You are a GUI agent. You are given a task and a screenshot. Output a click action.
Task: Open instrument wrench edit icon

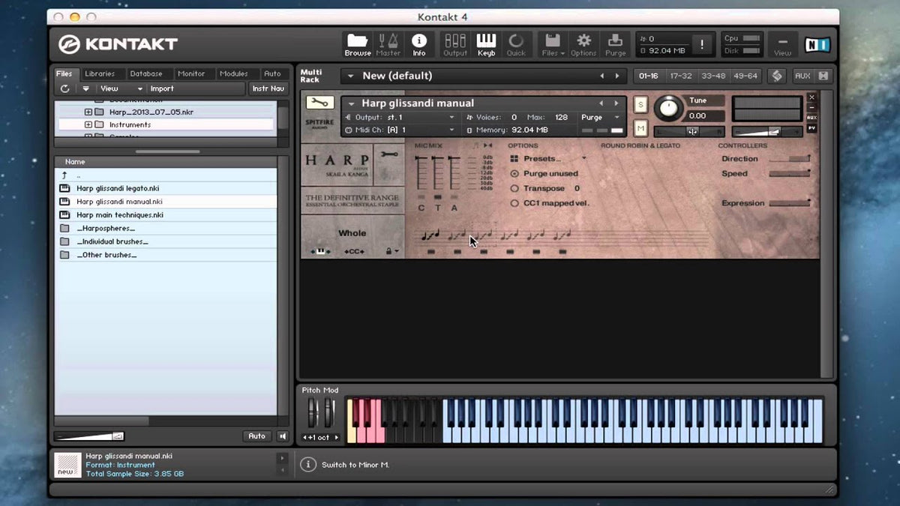[x=320, y=103]
